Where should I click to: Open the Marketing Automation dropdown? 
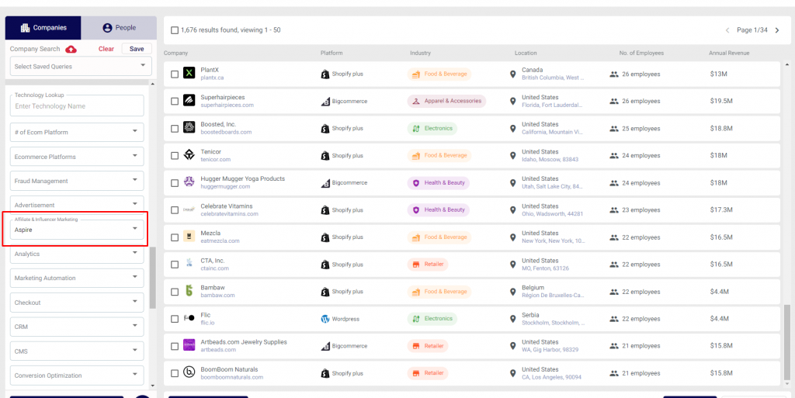[x=77, y=278]
